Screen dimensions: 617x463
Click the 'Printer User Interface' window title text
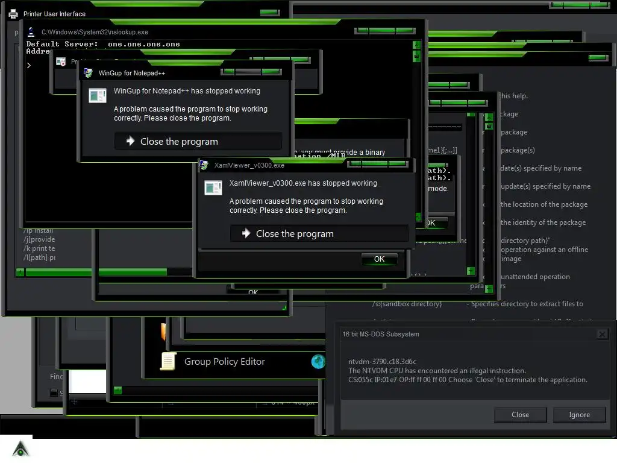54,14
